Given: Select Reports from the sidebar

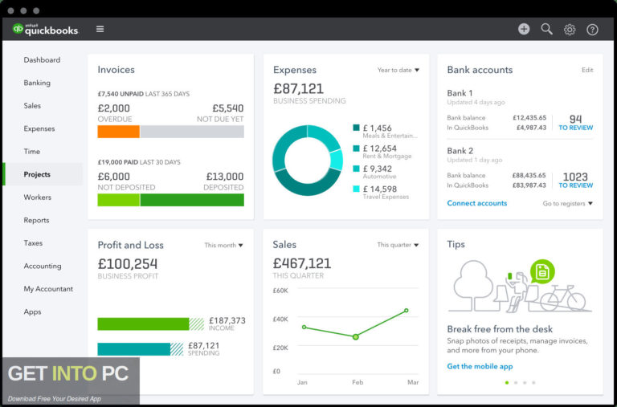Looking at the screenshot, I should (x=36, y=220).
